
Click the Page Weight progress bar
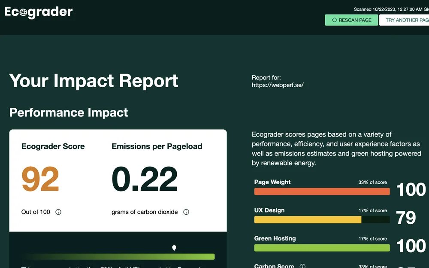click(322, 192)
